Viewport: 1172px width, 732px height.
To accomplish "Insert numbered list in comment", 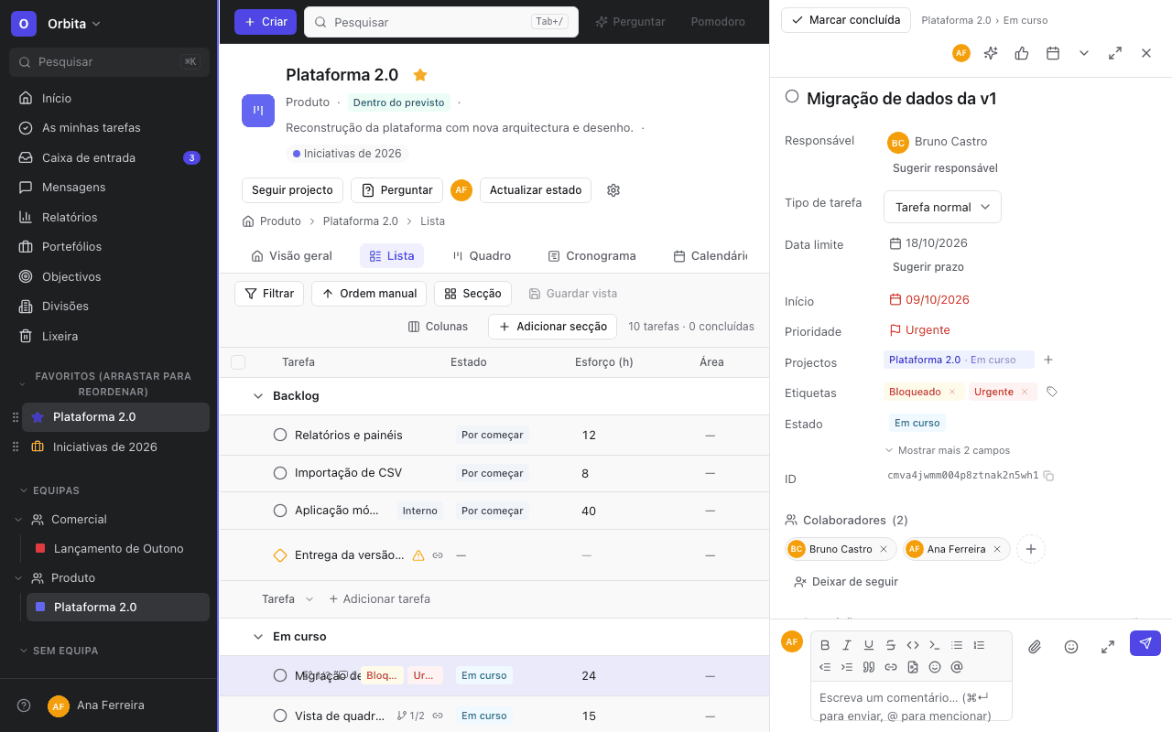I will point(979,645).
